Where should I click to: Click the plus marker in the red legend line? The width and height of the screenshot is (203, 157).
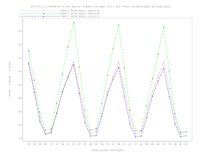(x=44, y=11)
